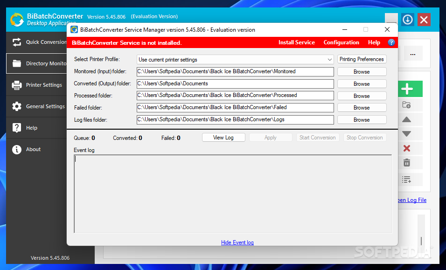Image resolution: width=446 pixels, height=270 pixels.
Task: Browse for the Processed folder
Action: [x=362, y=96]
